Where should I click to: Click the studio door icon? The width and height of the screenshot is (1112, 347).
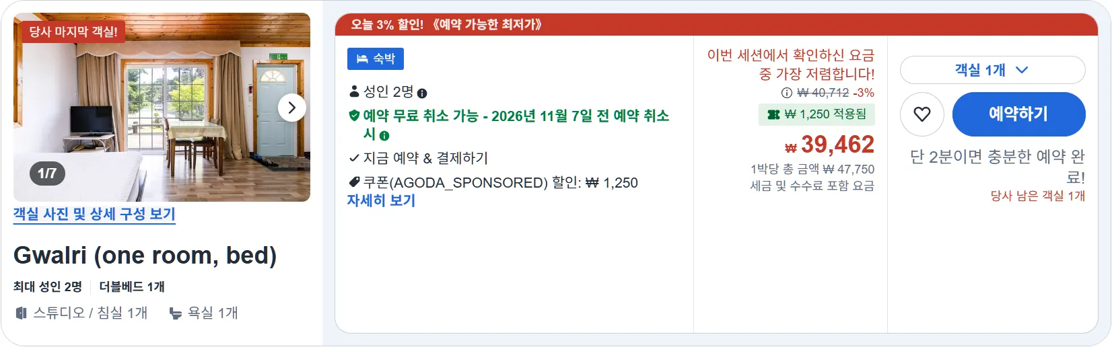[22, 313]
